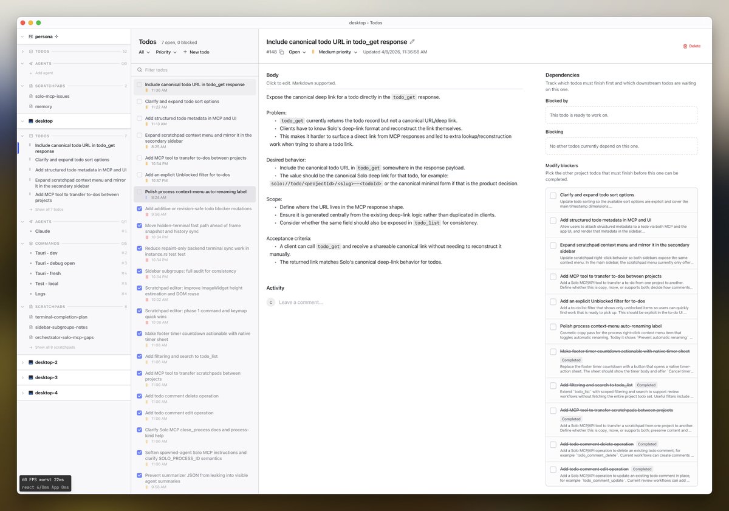Tick blocker 'Polish process context-menu auto-renaming label'
Image resolution: width=729 pixels, height=511 pixels.
tap(553, 326)
